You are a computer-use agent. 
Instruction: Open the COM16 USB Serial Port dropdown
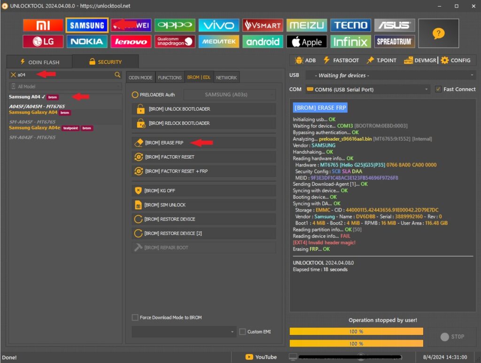[367, 89]
